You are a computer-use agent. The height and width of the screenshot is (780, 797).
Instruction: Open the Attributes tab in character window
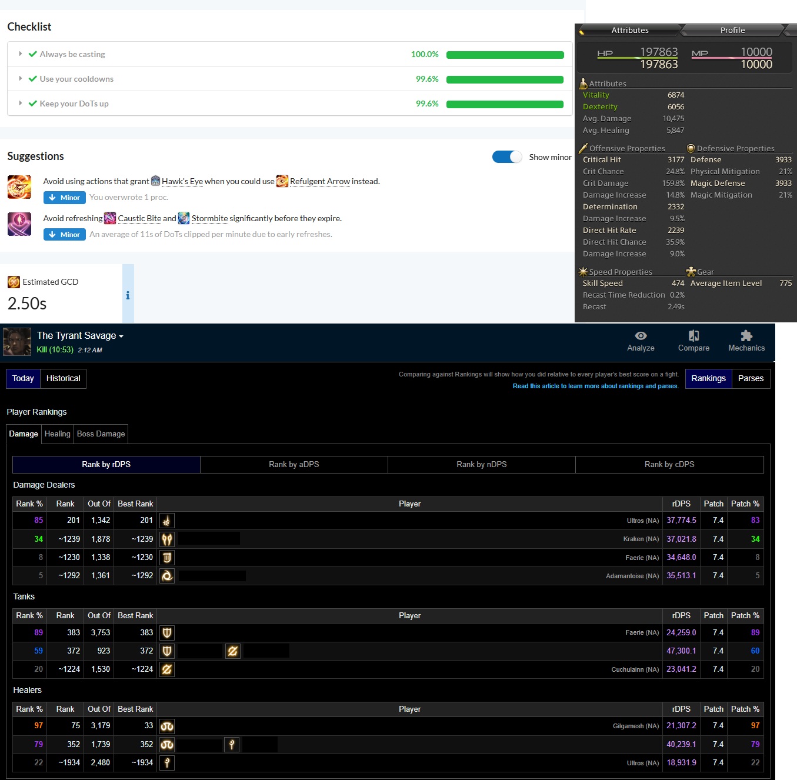point(630,30)
